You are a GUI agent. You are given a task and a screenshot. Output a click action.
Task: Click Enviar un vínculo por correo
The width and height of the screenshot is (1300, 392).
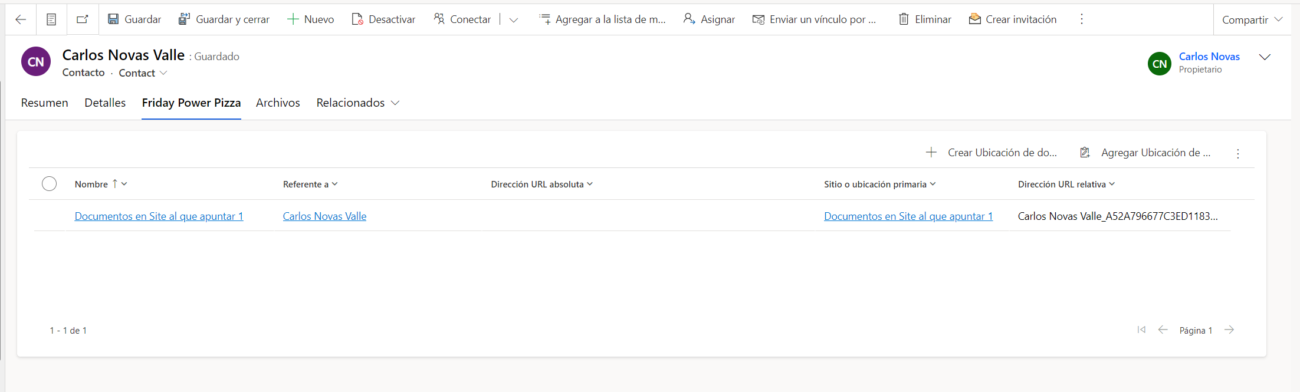(x=815, y=19)
